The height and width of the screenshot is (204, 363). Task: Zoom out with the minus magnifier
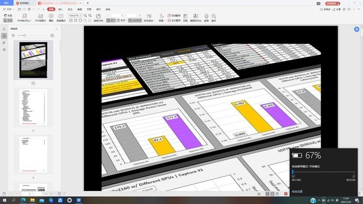85,15
